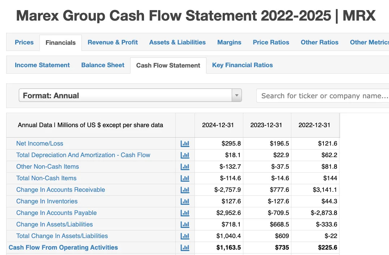
Task: Open chart icon for Total Non-Cash Items
Action: 185,178
